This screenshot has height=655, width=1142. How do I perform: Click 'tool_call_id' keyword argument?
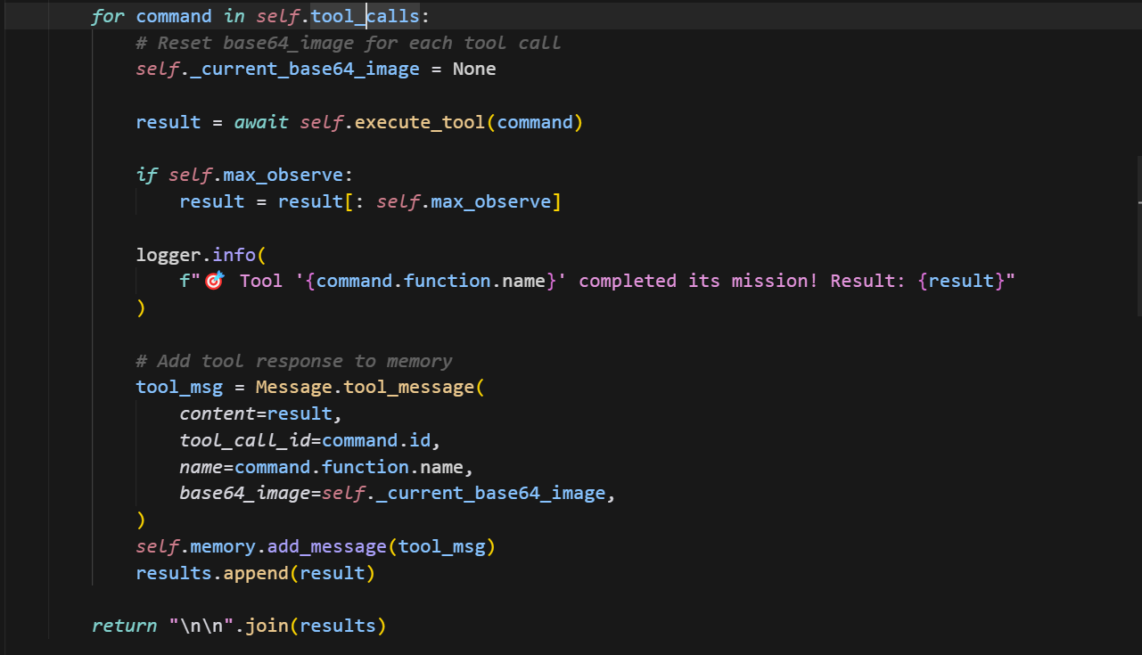pyautogui.click(x=245, y=440)
